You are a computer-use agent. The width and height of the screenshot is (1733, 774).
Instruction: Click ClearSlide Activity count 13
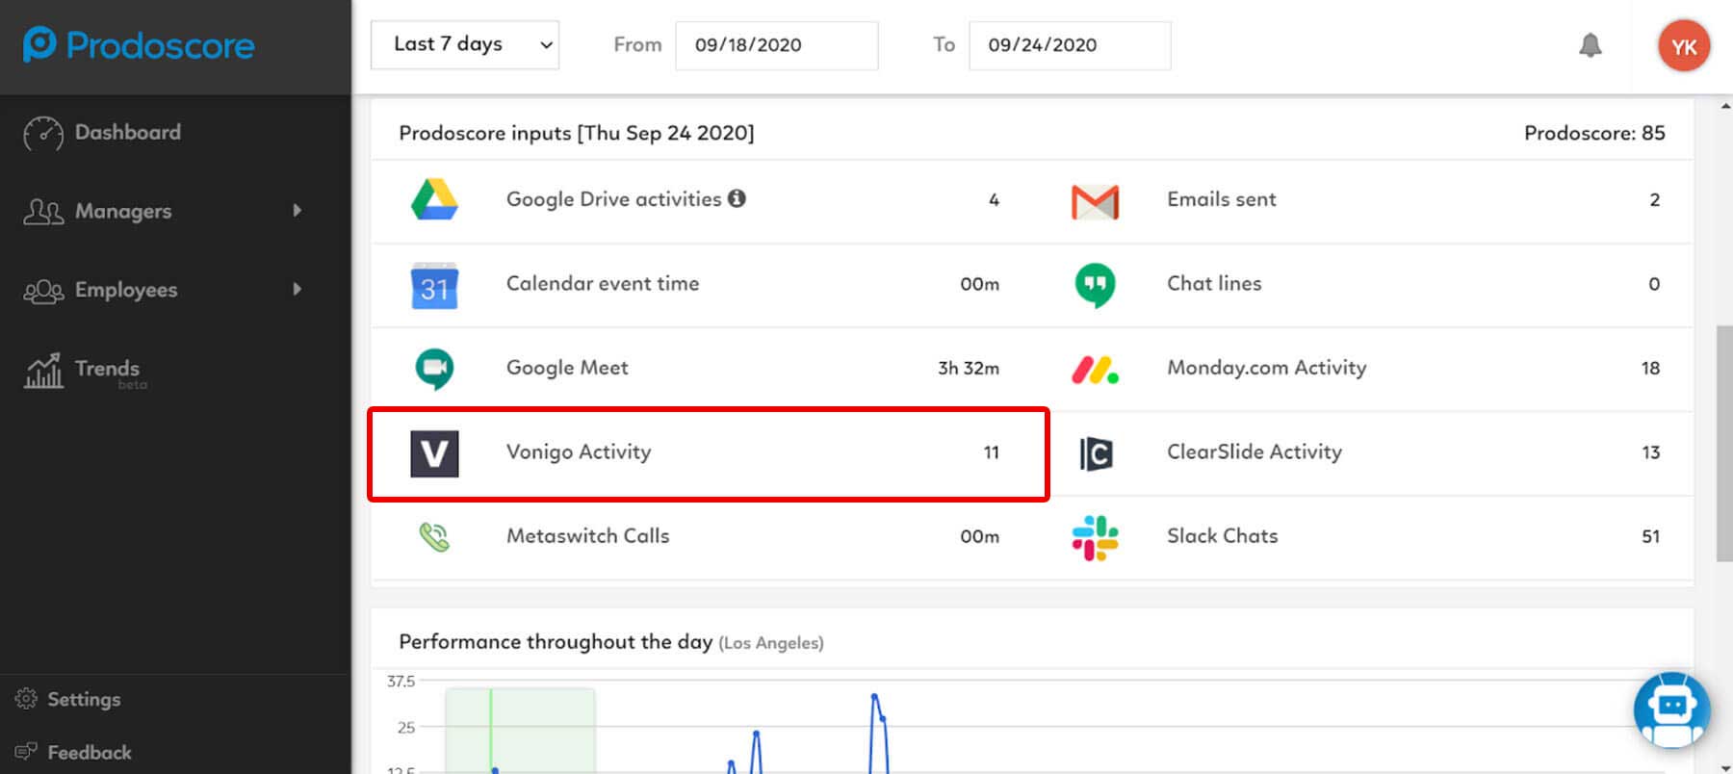(1650, 452)
